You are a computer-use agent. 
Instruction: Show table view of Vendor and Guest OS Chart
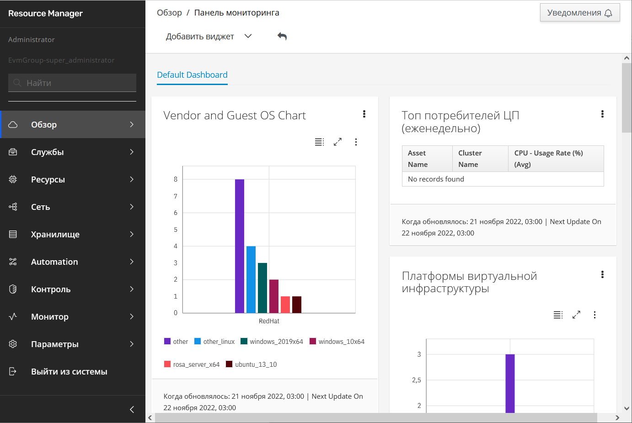[x=319, y=142]
